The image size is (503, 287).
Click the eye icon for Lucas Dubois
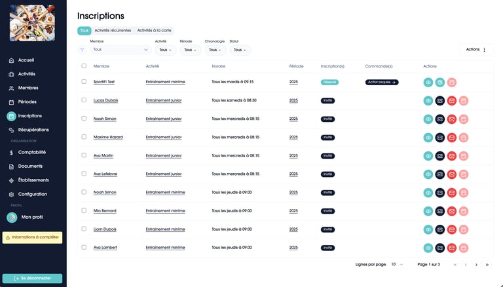(x=428, y=101)
